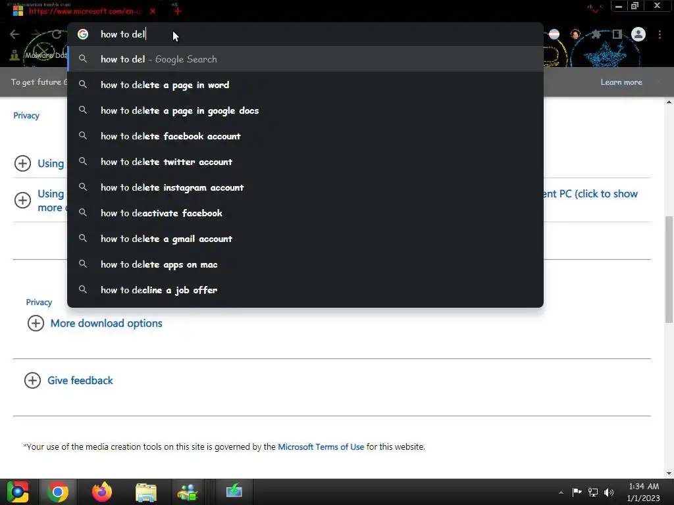The height and width of the screenshot is (505, 674).
Task: Choose suggestion 'how to delete twitter account'
Action: pos(305,162)
